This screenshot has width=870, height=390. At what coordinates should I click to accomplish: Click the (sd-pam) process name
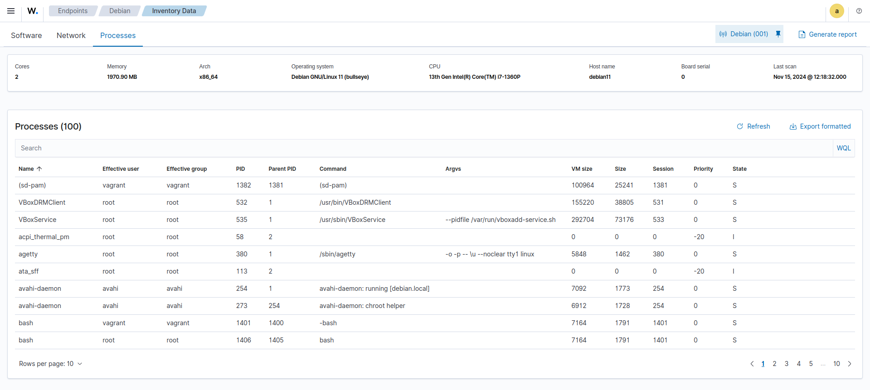click(32, 185)
